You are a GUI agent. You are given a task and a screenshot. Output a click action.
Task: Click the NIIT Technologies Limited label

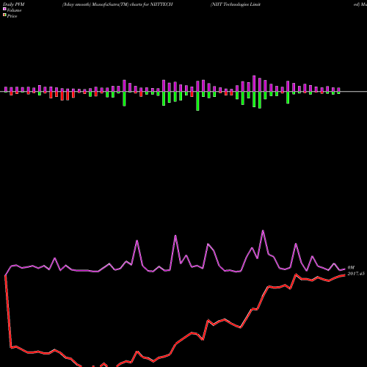pyautogui.click(x=236, y=4)
